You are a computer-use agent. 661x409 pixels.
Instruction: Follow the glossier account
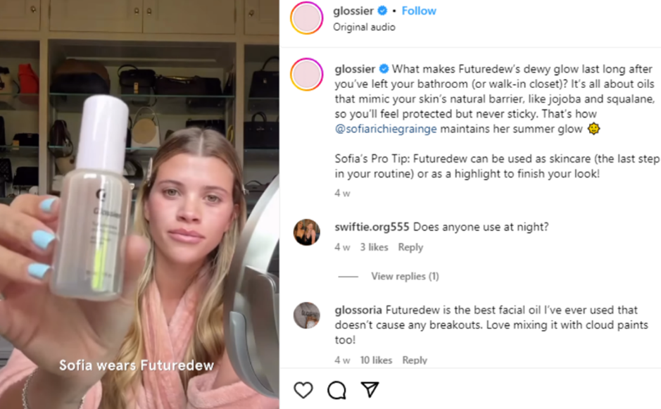(x=419, y=11)
